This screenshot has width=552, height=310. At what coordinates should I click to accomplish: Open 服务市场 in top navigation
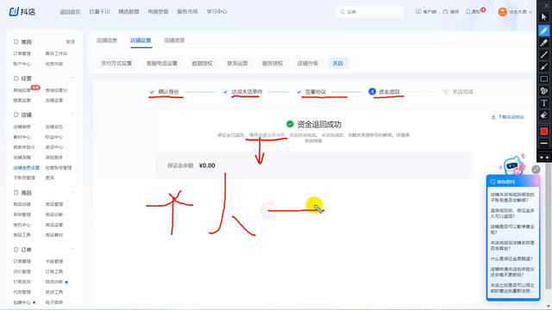pos(187,12)
